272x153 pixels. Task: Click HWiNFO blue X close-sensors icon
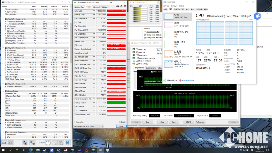click(68, 143)
